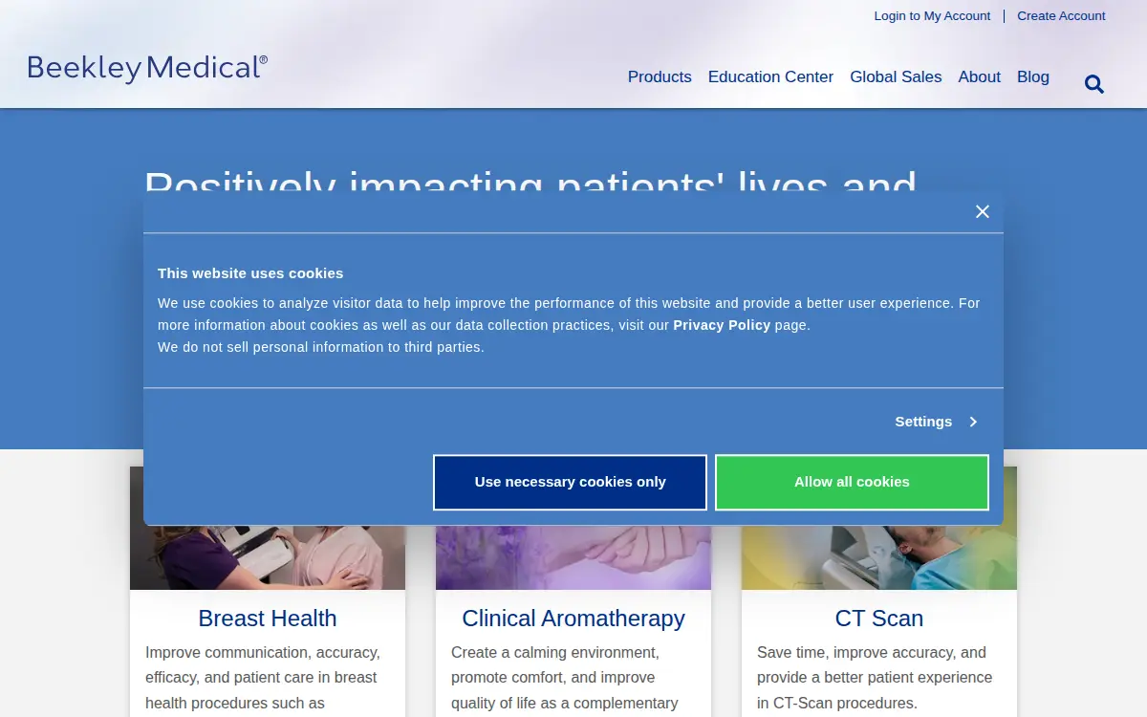1147x717 pixels.
Task: Click the 'Create a calming environment' description
Action: 565,678
